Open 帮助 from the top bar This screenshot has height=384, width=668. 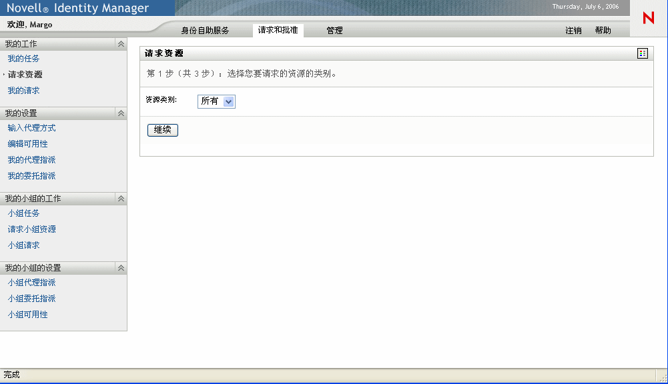(x=603, y=30)
